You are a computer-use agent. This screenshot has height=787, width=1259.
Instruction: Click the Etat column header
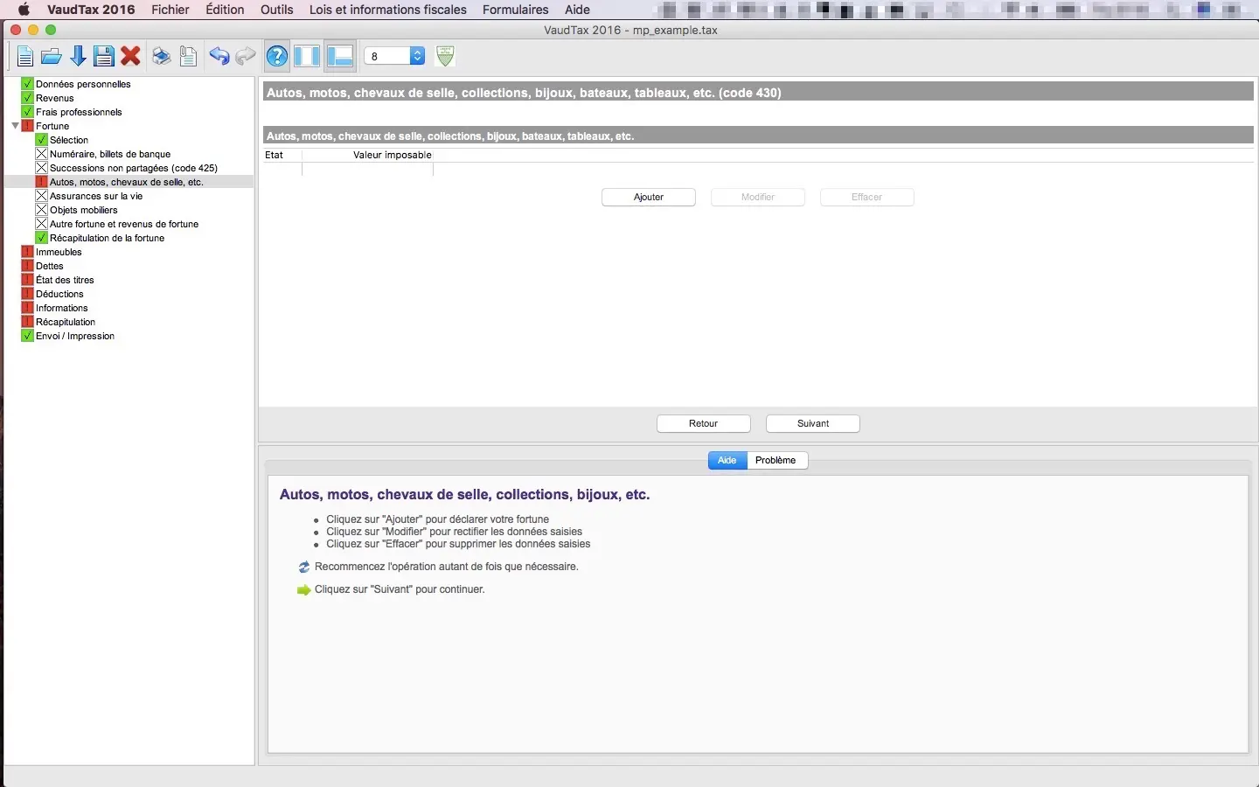click(x=282, y=156)
